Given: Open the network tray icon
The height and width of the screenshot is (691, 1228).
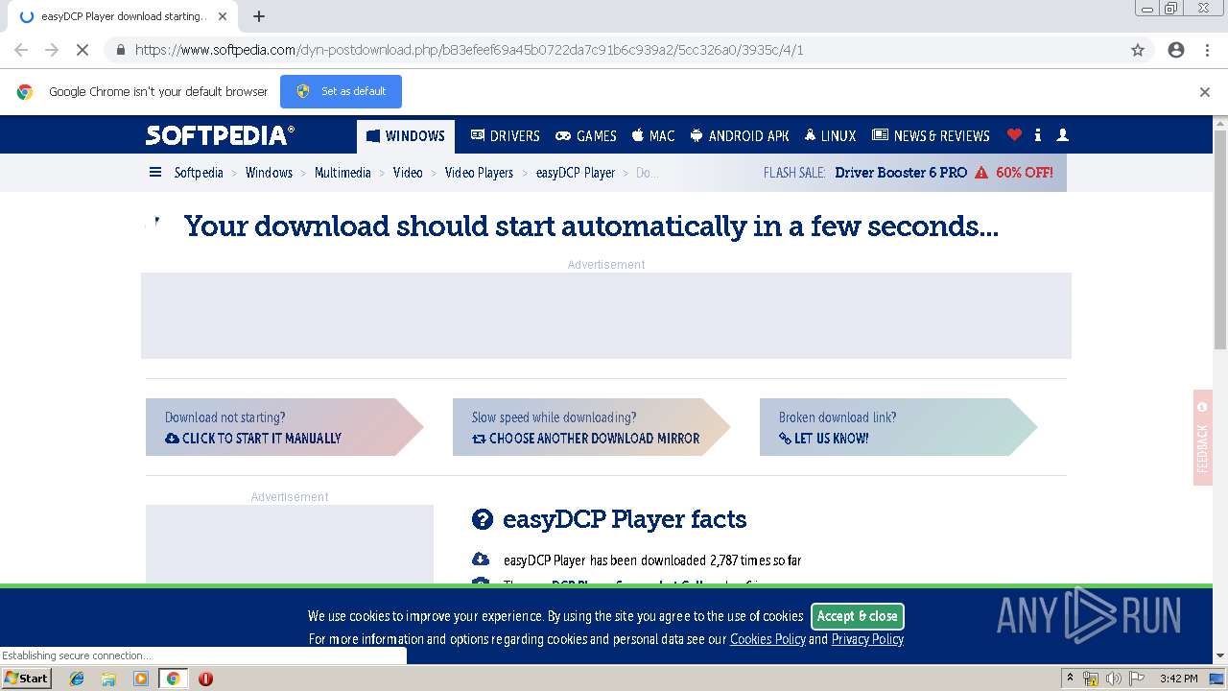Looking at the screenshot, I should [1091, 679].
